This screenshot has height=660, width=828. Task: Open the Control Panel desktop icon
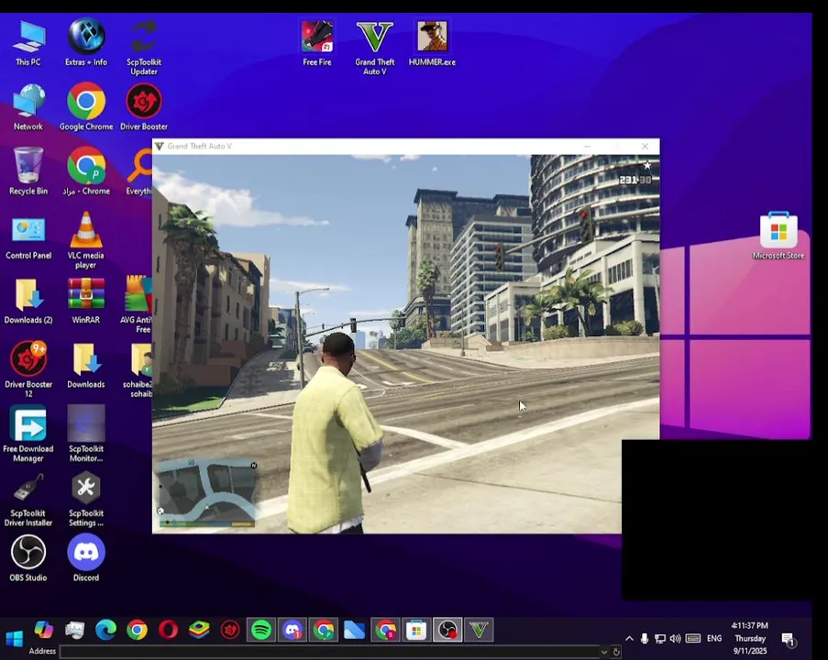pos(28,236)
